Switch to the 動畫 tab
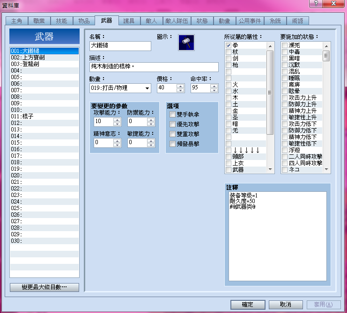 coord(224,21)
